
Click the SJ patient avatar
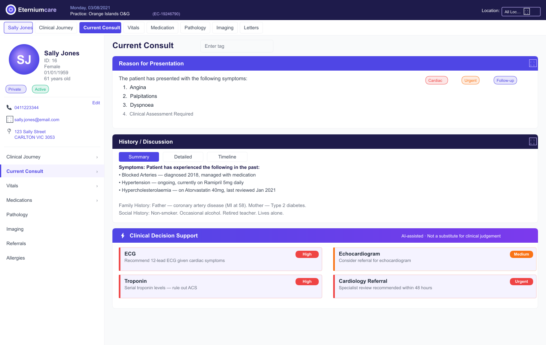coord(24,59)
